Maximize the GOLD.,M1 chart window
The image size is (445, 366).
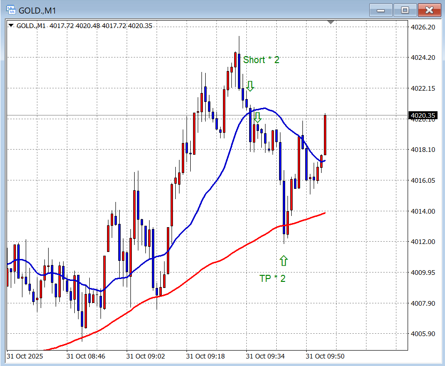405,10
